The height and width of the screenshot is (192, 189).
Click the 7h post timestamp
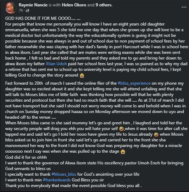pyautogui.click(x=21, y=11)
